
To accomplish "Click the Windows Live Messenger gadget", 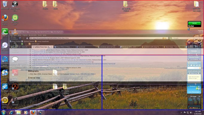I will (x=194, y=89).
